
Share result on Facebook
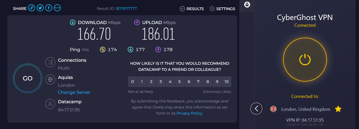coord(49,8)
